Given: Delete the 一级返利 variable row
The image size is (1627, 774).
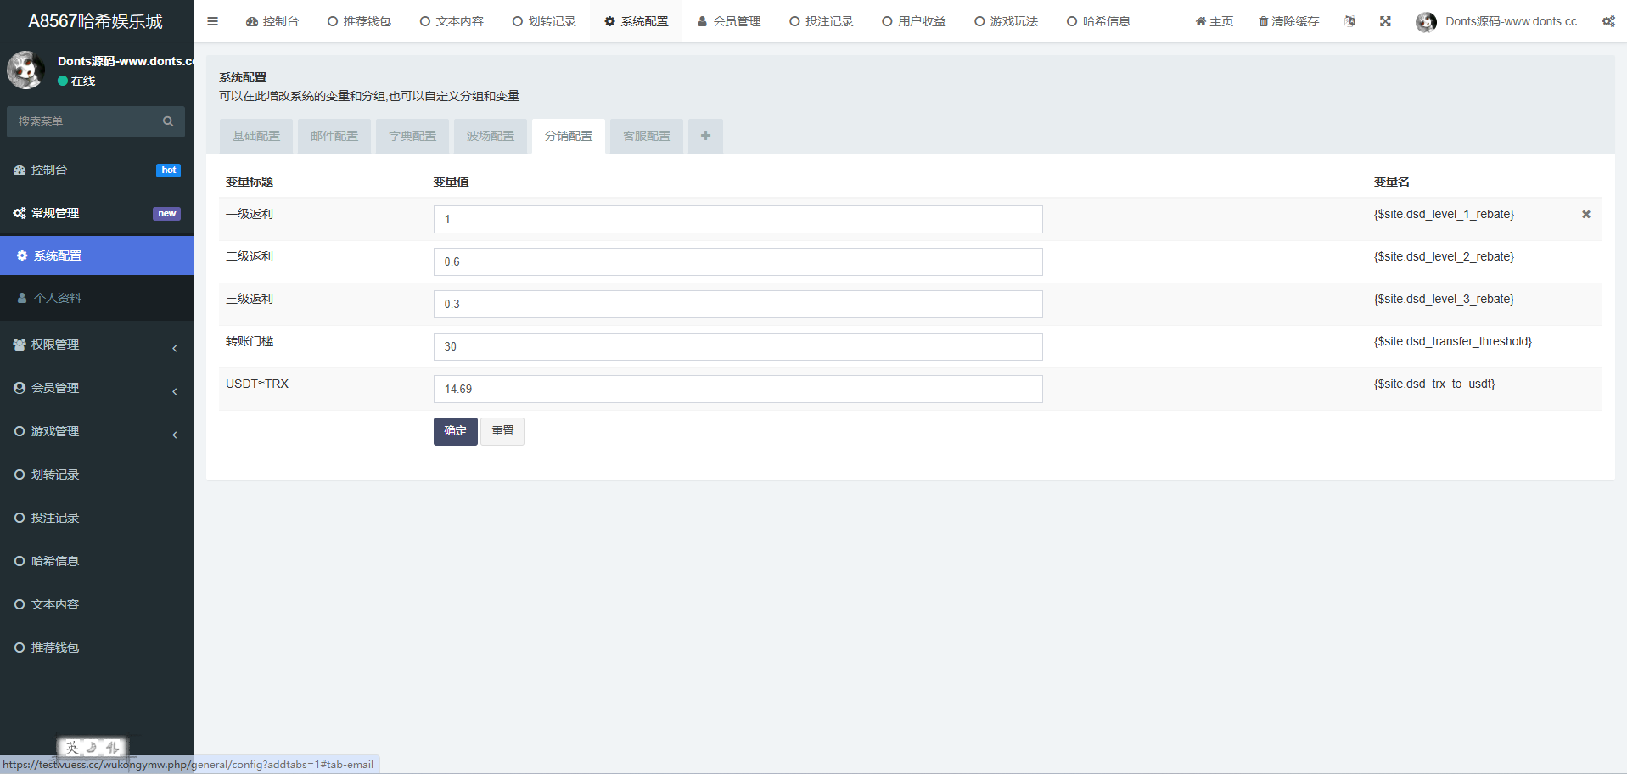Looking at the screenshot, I should click(1585, 215).
